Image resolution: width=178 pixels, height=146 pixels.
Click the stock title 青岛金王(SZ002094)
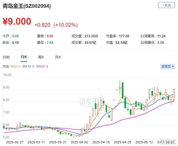click(27, 6)
